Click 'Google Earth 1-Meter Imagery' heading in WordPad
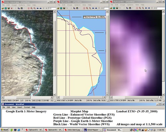 point(26,112)
